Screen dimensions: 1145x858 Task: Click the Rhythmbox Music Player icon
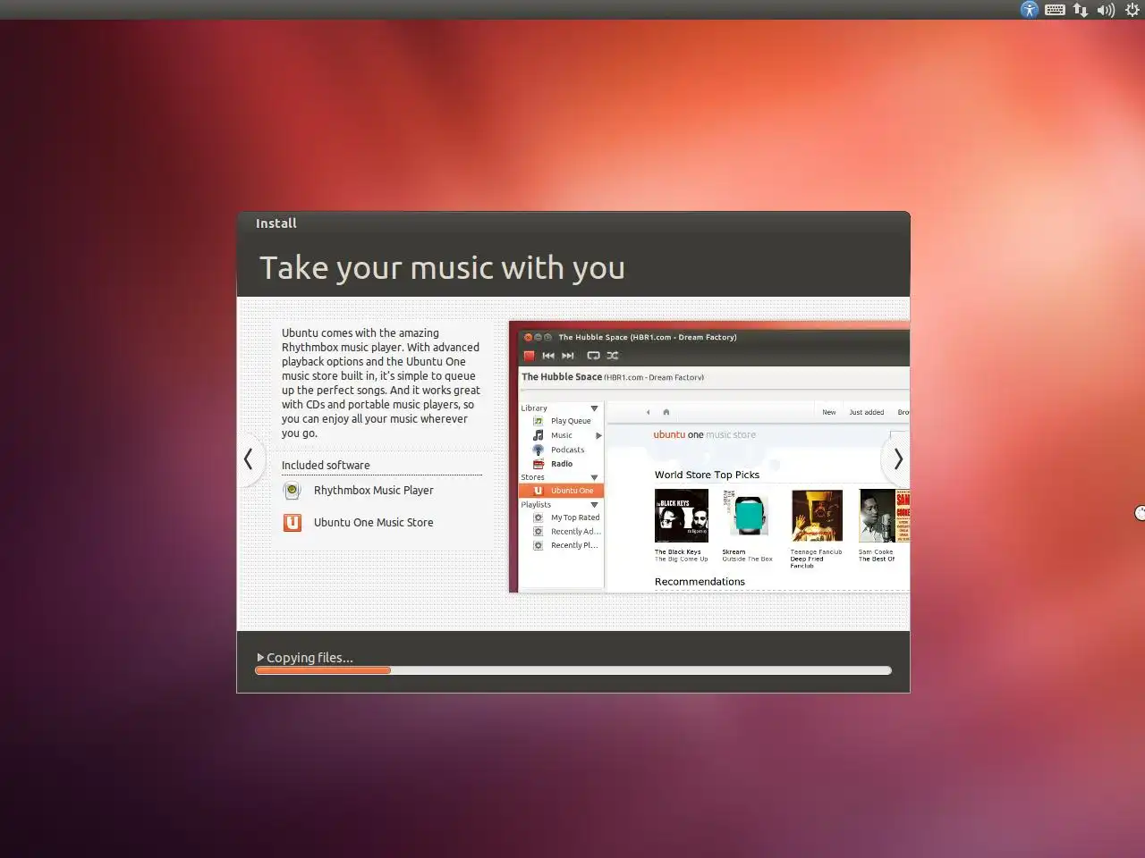click(x=293, y=491)
